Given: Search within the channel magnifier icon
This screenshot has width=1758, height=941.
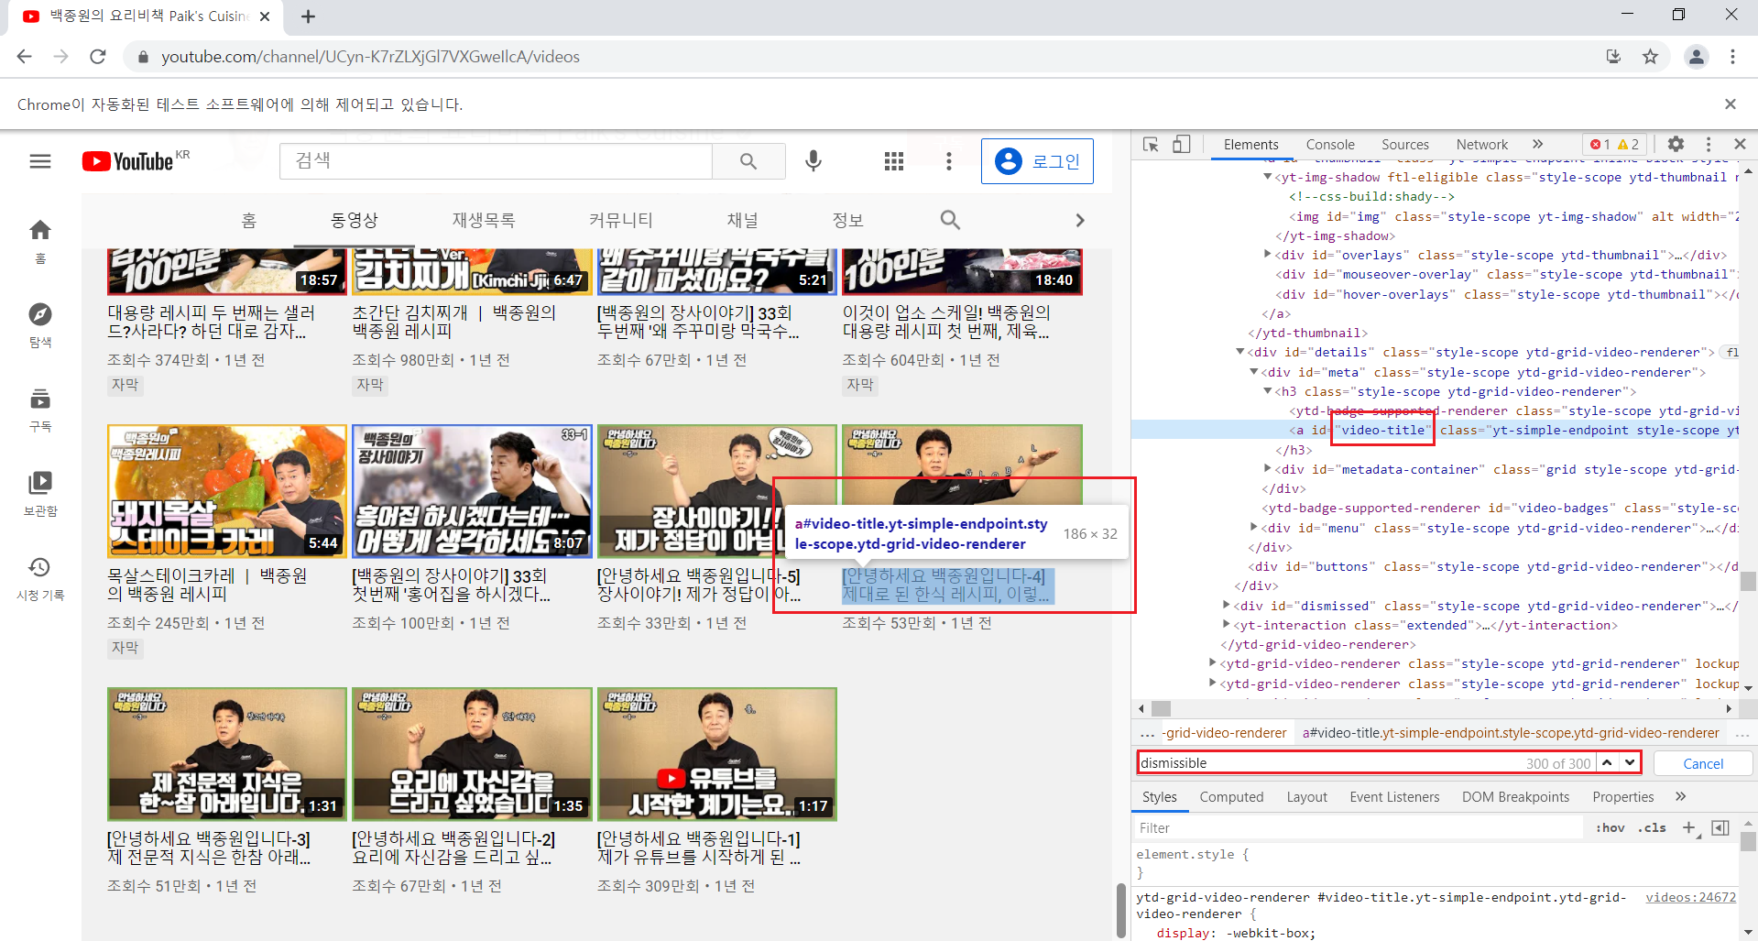Looking at the screenshot, I should [x=950, y=220].
